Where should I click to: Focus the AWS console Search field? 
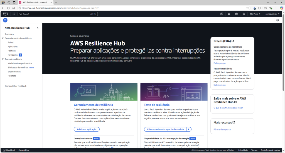pos(58,14)
